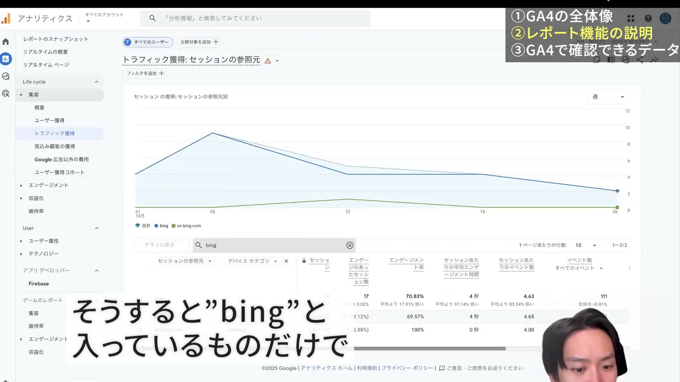Open rows per page dropdown showing 10
The width and height of the screenshot is (680, 382).
pyautogui.click(x=586, y=245)
